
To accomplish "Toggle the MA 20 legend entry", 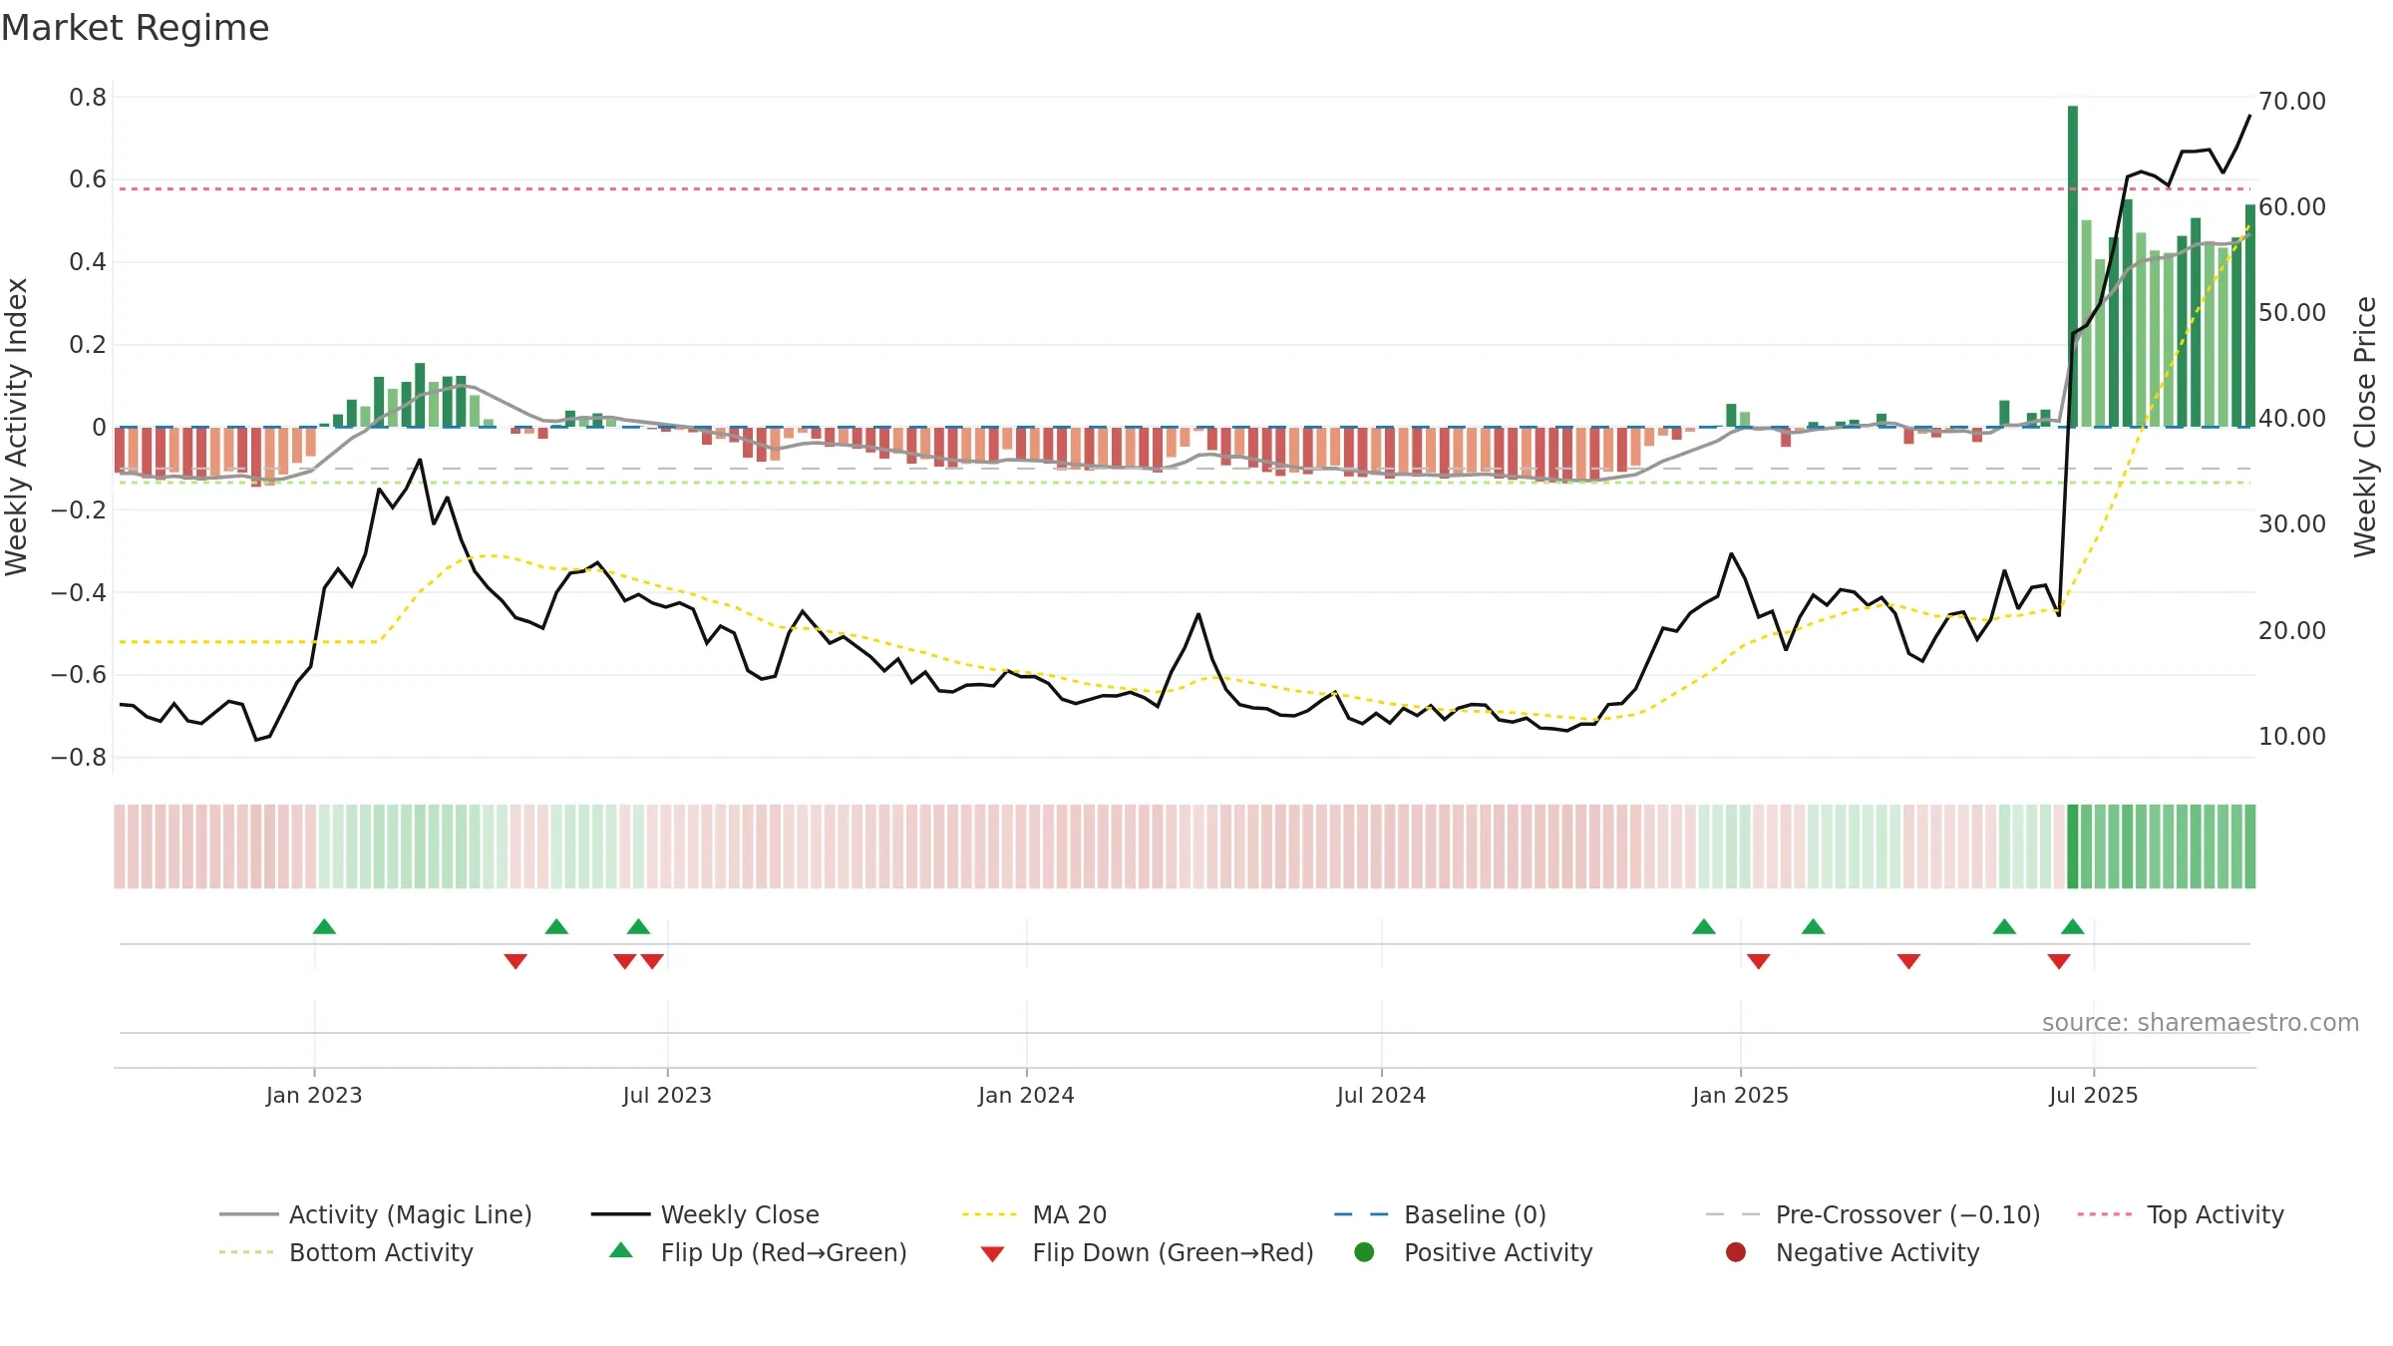I will [1034, 1214].
